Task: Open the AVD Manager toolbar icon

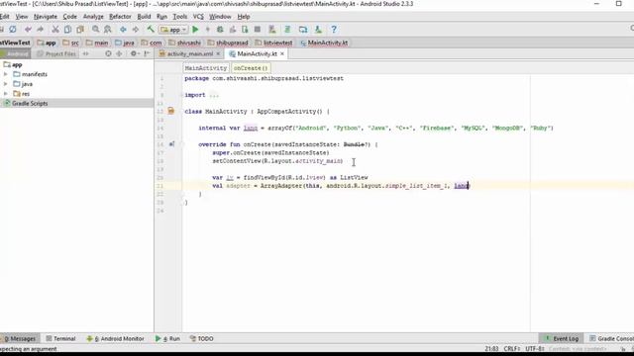Action: 272,30
